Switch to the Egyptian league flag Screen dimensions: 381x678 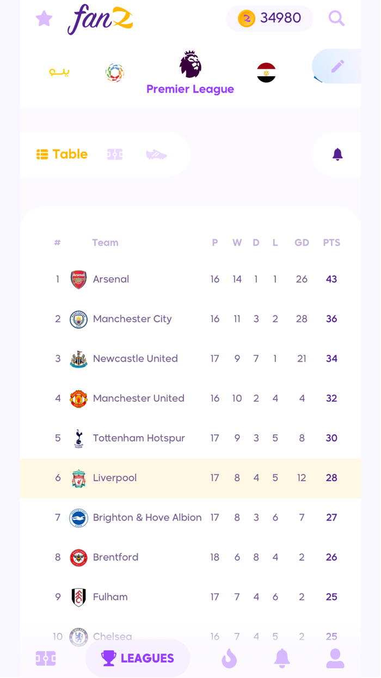tap(266, 70)
